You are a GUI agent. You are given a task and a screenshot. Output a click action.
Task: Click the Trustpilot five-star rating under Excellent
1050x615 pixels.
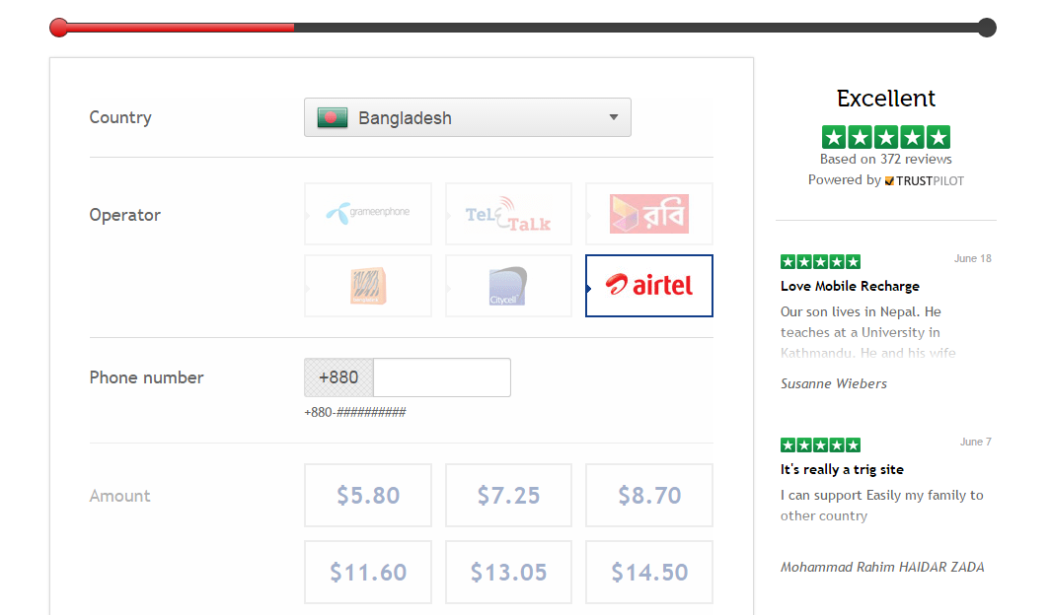click(886, 137)
